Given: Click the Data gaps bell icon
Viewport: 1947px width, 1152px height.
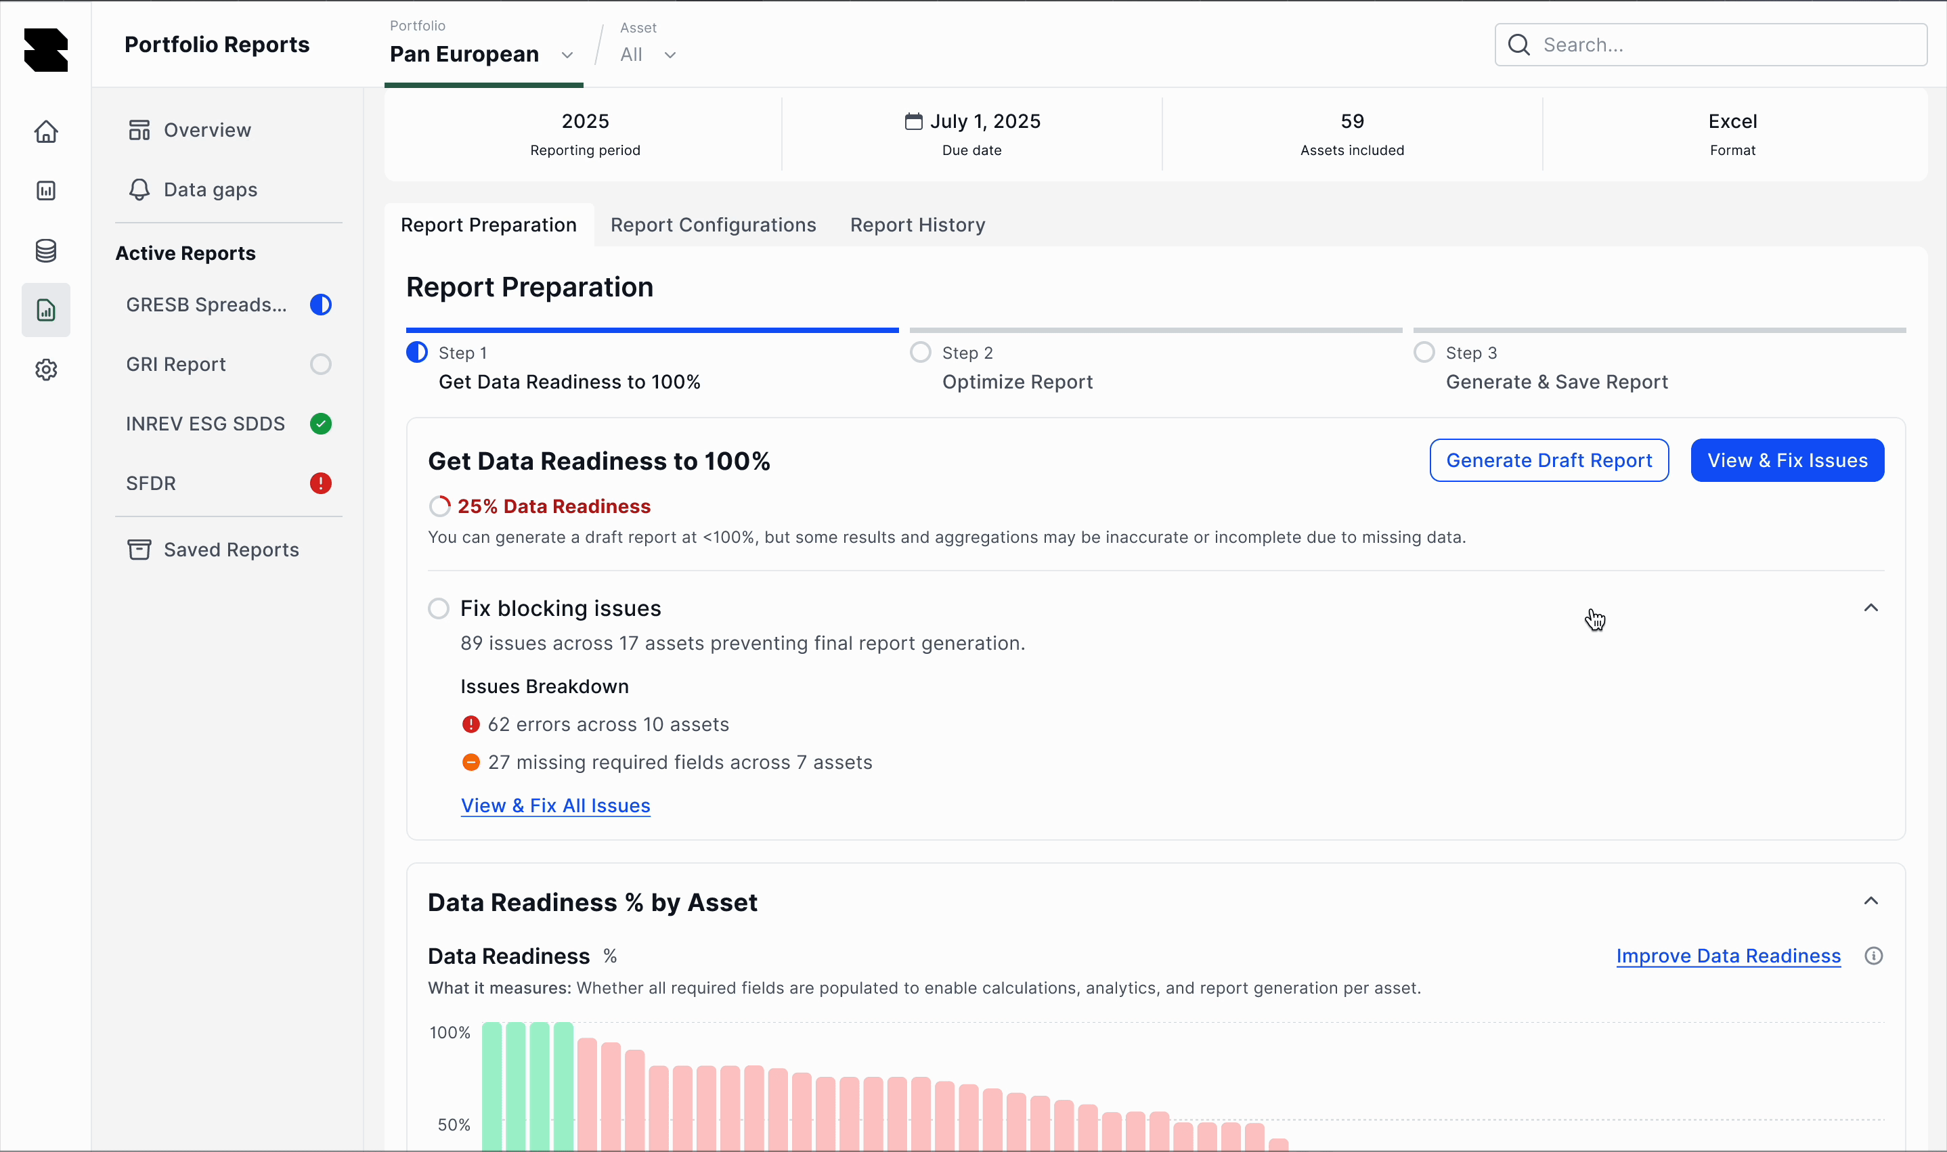Looking at the screenshot, I should click(x=139, y=190).
